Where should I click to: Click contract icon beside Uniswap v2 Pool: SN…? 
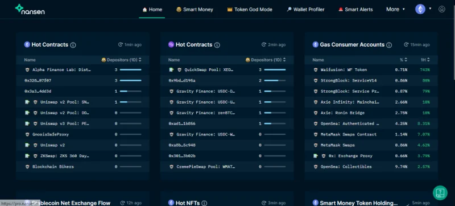tap(27, 102)
